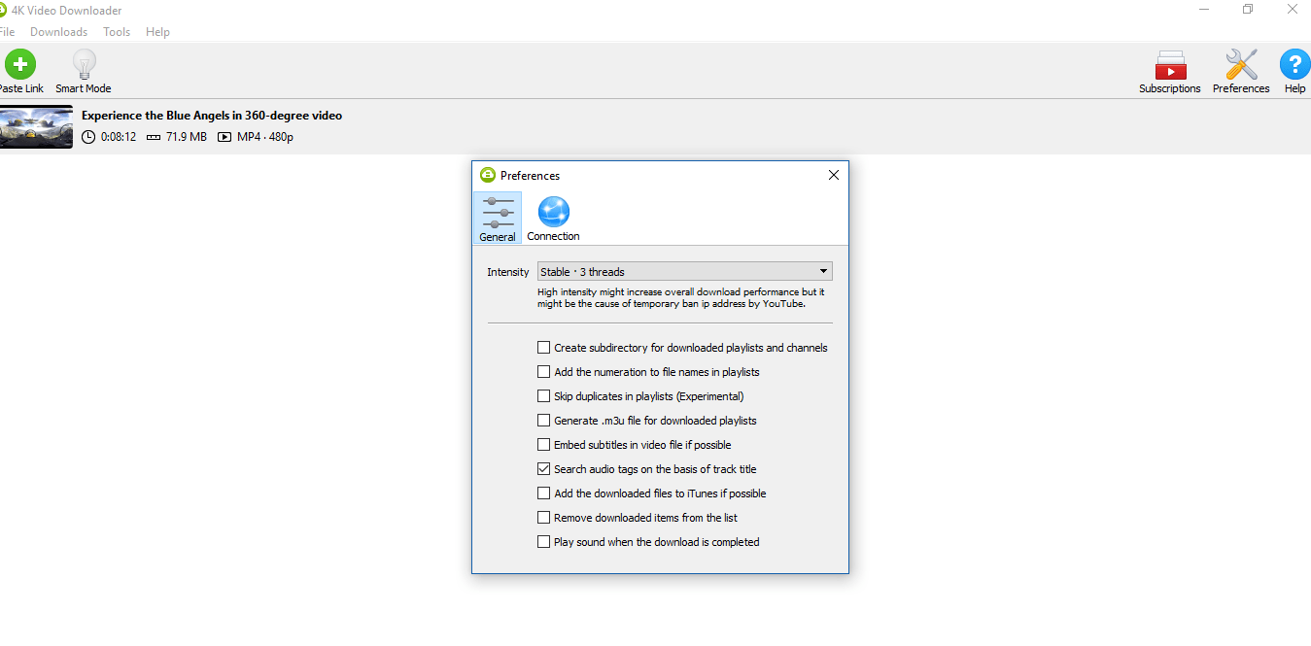Restore down the main window
1311x646 pixels.
(x=1248, y=10)
